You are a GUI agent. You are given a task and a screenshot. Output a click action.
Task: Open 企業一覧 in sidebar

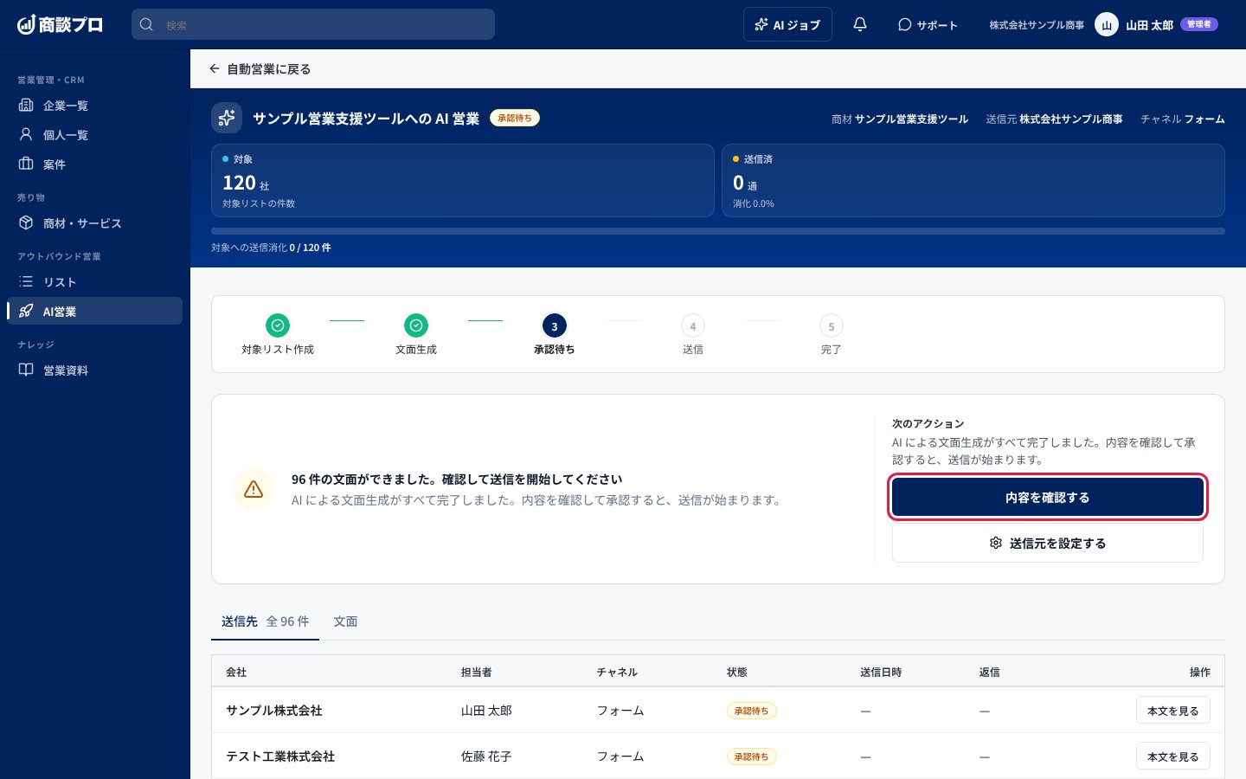[94, 106]
